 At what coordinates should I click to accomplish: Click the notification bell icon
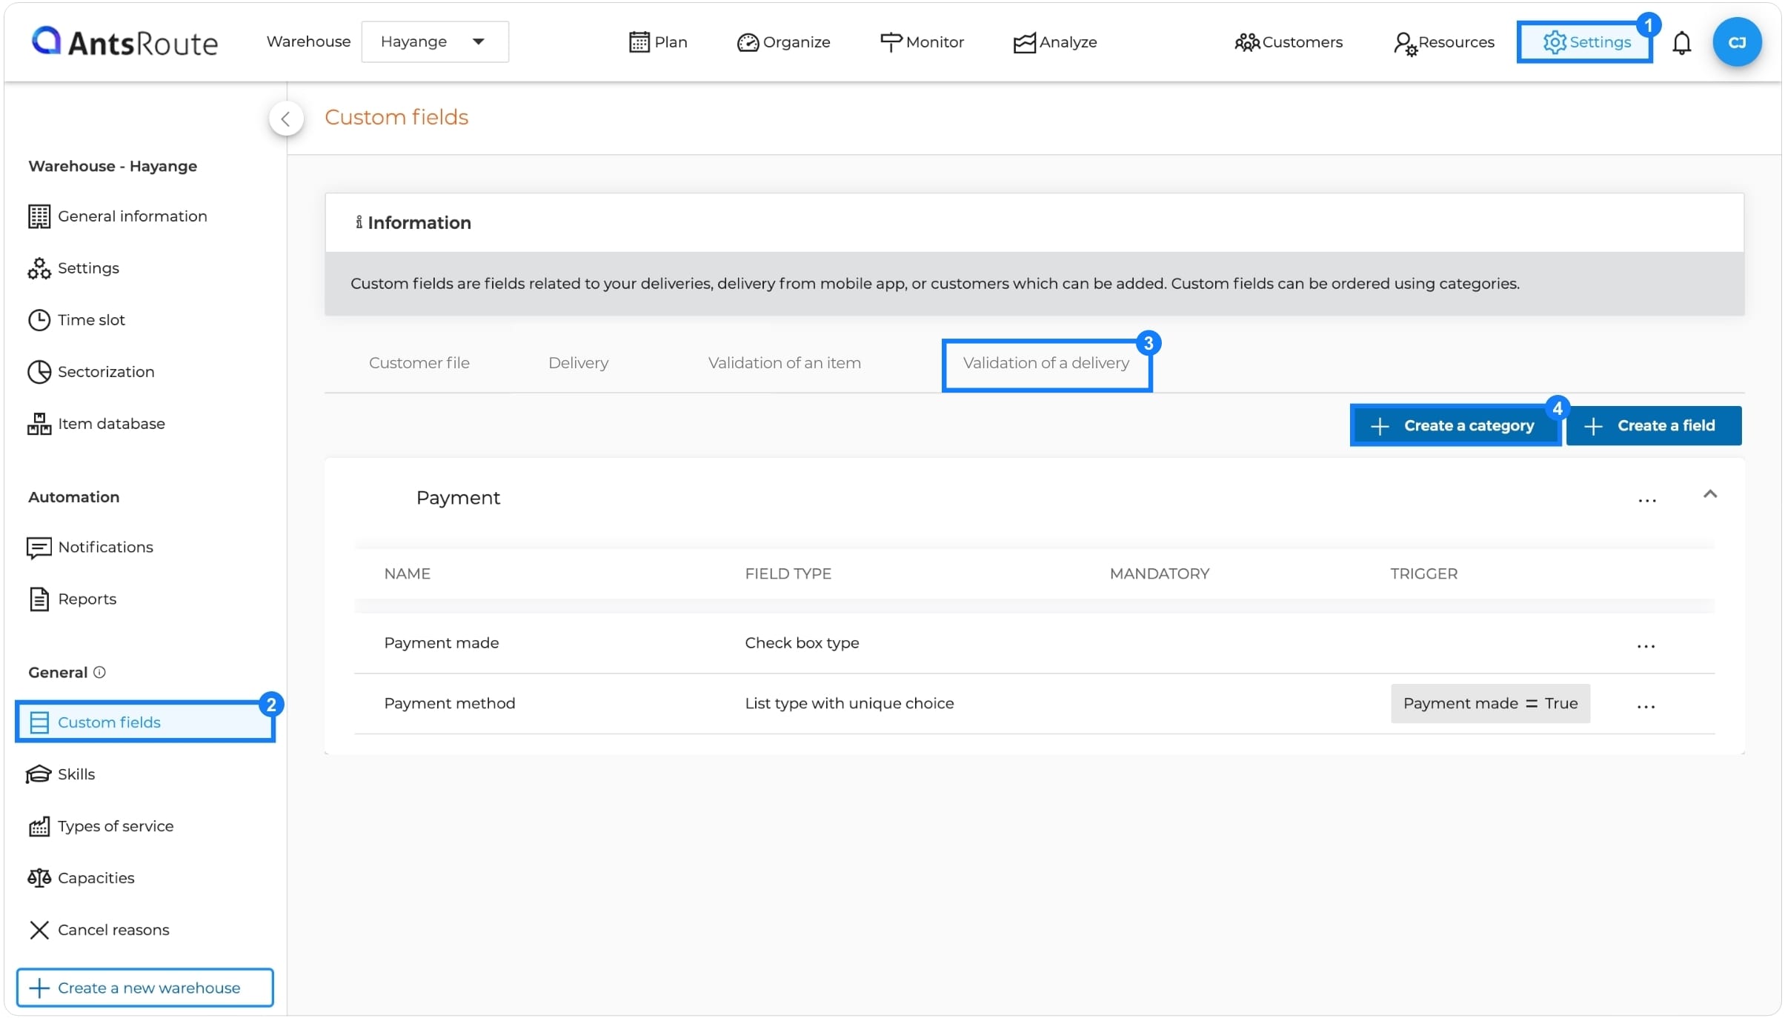pyautogui.click(x=1681, y=43)
